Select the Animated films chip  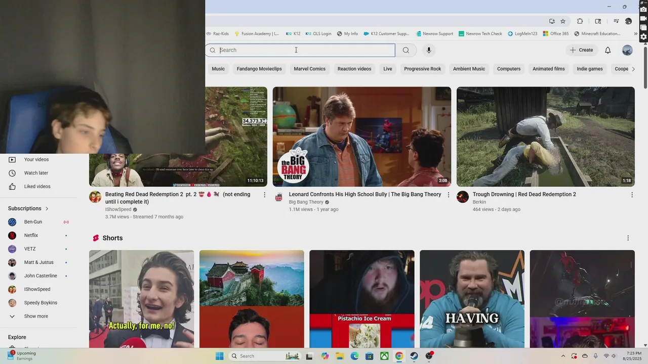click(x=549, y=69)
